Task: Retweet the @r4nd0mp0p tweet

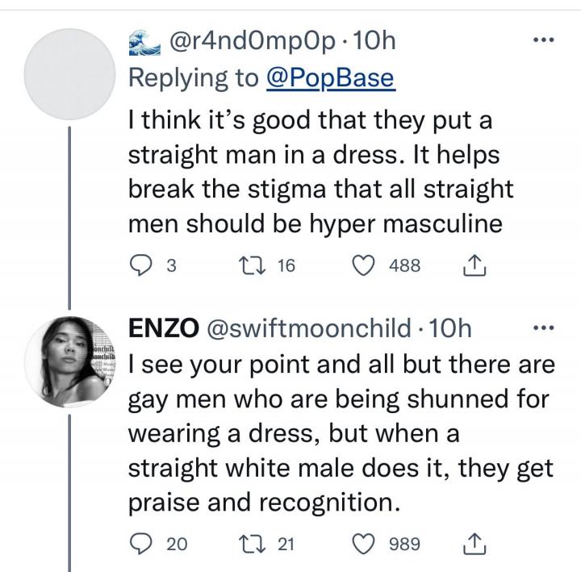Action: coord(250,266)
